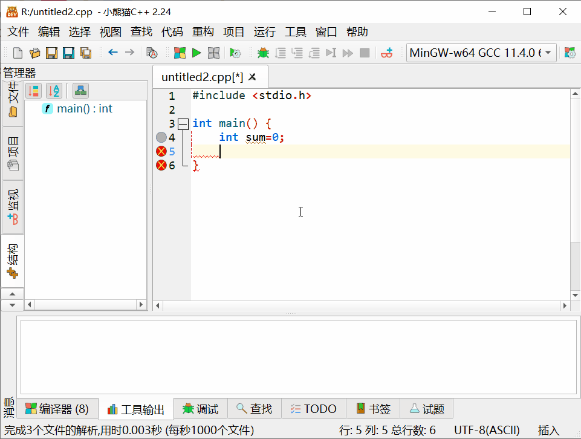The width and height of the screenshot is (581, 439).
Task: Save the current file (yellow floppy icon)
Action: pyautogui.click(x=51, y=53)
